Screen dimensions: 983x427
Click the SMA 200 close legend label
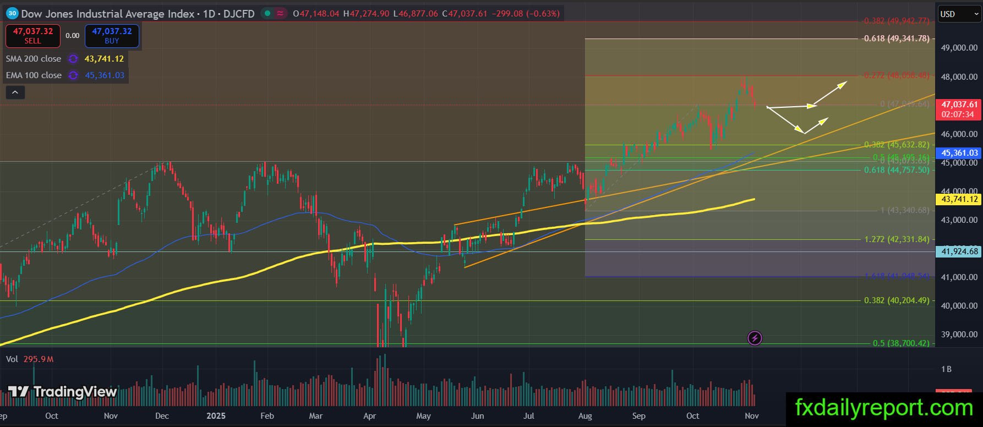click(x=34, y=59)
